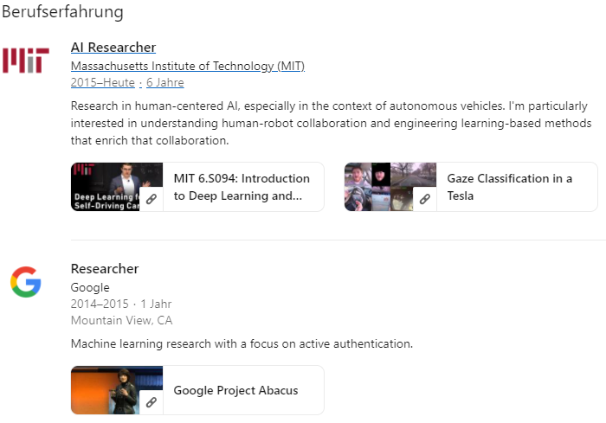
Task: Click the 6 Jahre duration link
Action: pos(165,83)
